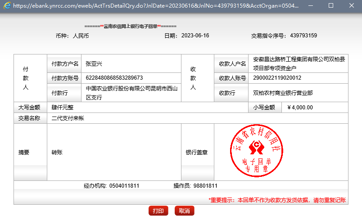Click payer account number 6228480868583289673

(114, 78)
